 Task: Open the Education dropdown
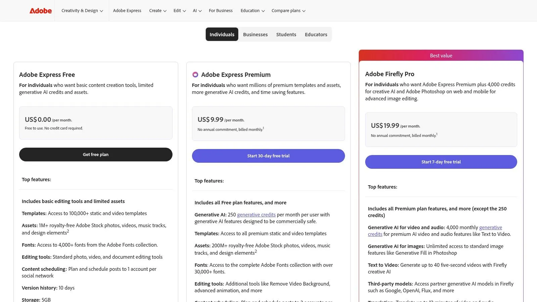tap(252, 10)
